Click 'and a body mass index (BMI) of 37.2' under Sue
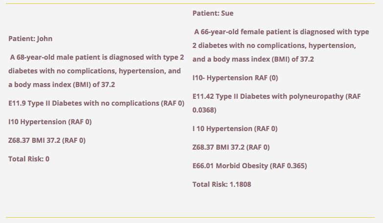The height and width of the screenshot is (223, 383). tap(253, 59)
